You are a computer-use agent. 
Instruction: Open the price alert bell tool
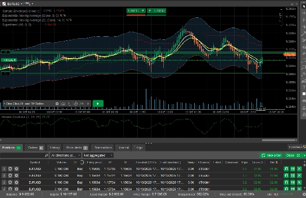303,108
